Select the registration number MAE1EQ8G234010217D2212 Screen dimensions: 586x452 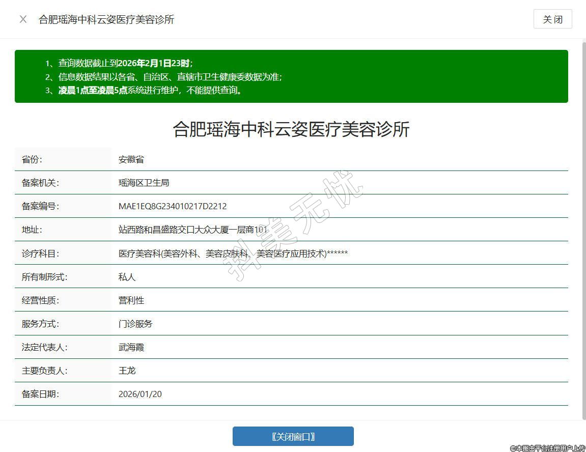click(x=173, y=206)
